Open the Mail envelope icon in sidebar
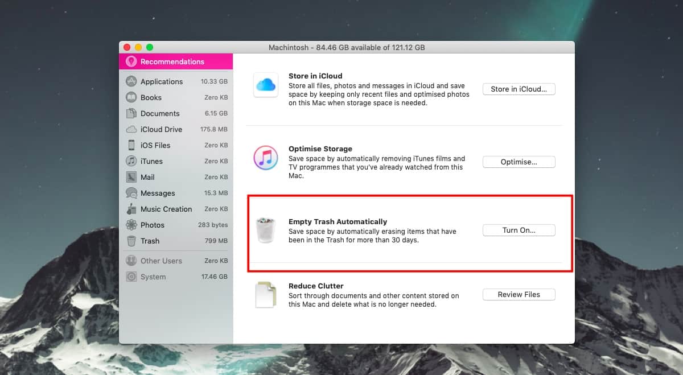The width and height of the screenshot is (683, 375). (131, 177)
